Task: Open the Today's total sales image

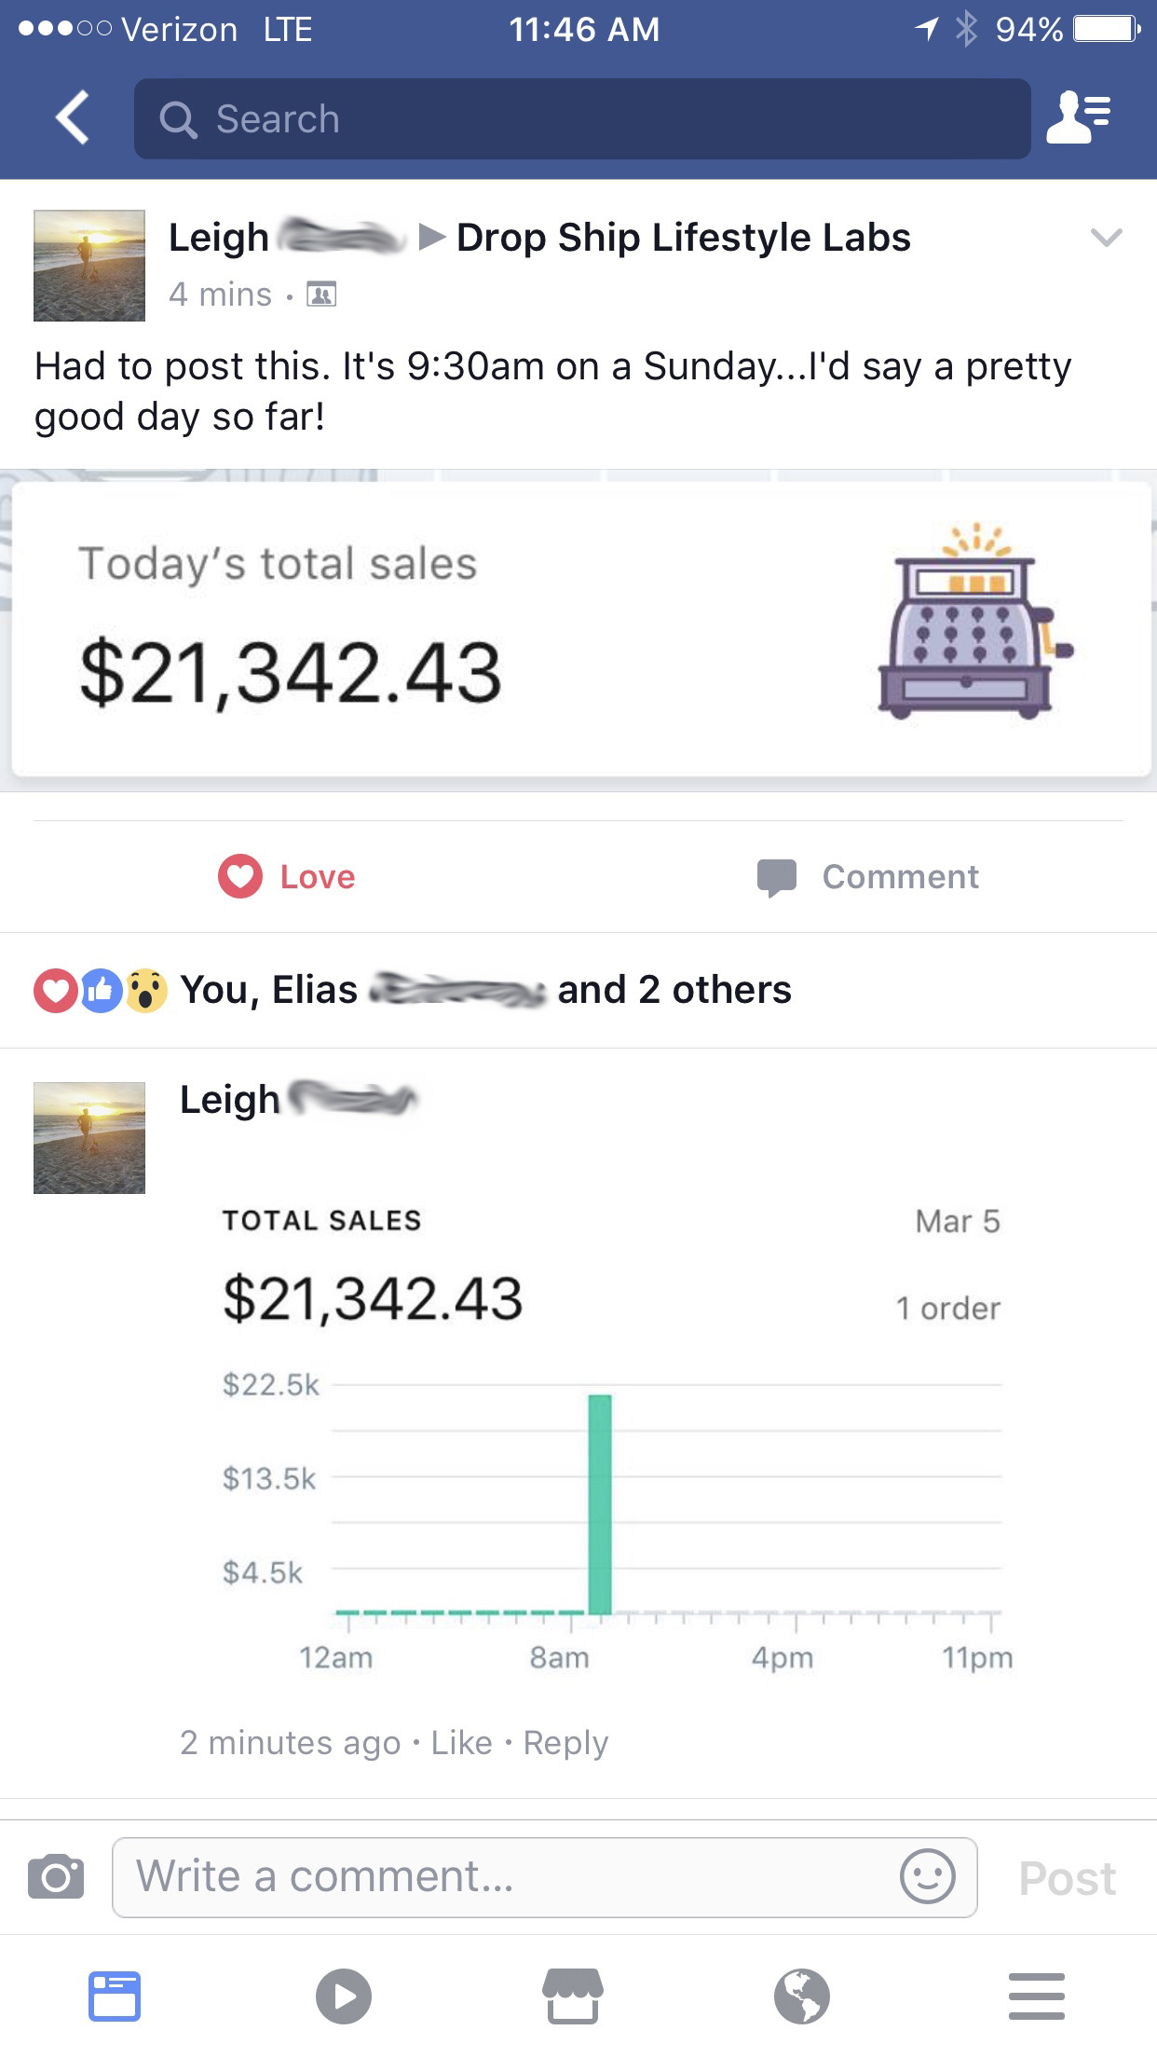Action: tap(579, 630)
